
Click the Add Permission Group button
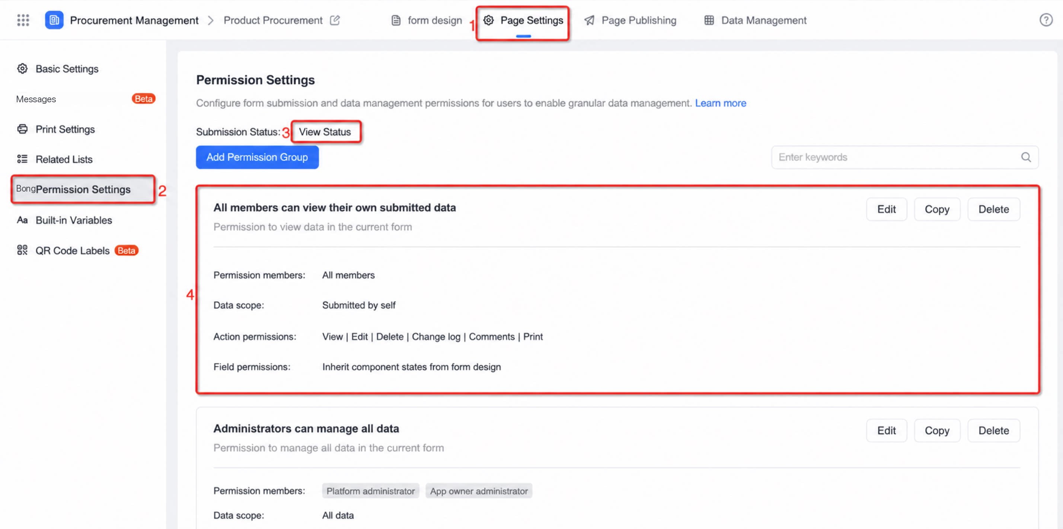pyautogui.click(x=257, y=157)
